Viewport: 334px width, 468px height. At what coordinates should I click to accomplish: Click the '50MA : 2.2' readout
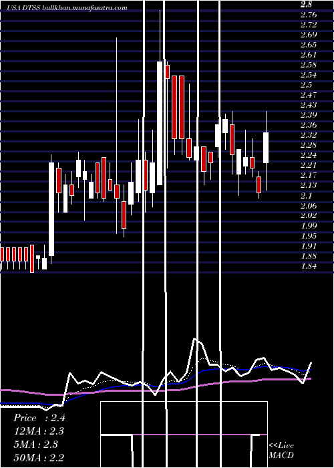(39, 458)
